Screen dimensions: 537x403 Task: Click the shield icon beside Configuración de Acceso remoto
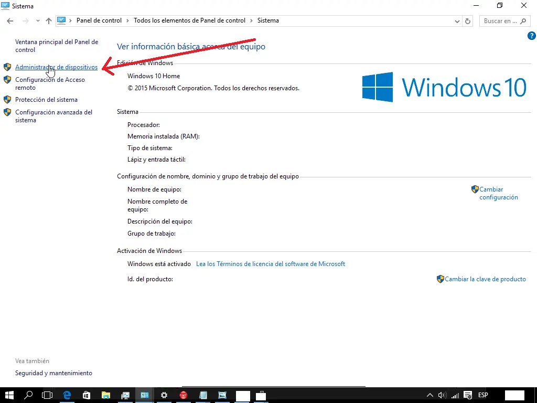point(7,80)
